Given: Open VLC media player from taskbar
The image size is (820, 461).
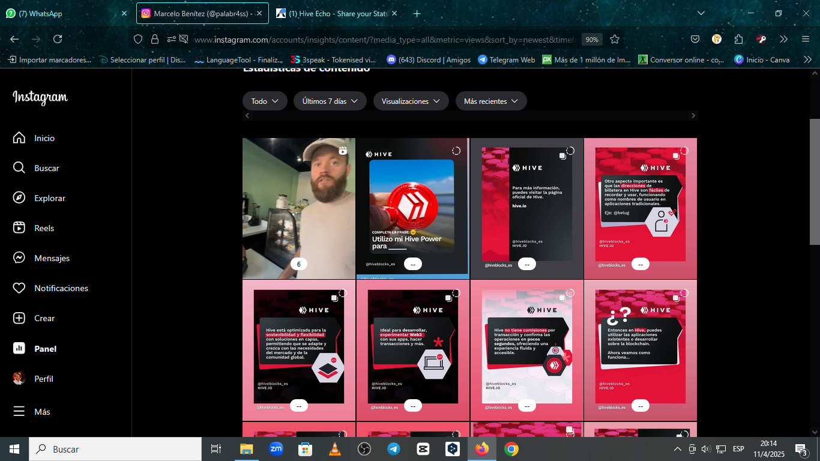Looking at the screenshot, I should [335, 449].
